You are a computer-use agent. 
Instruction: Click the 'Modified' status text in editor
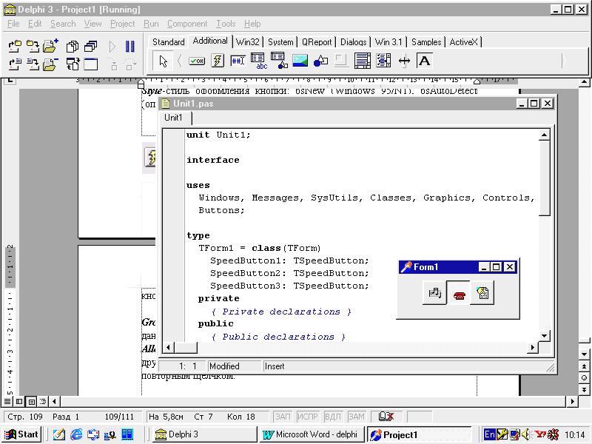(x=224, y=366)
